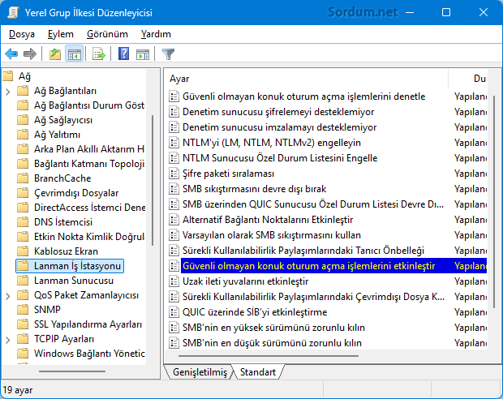Viewport: 503px width, 399px height.
Task: Click the Filter funnel icon
Action: pyautogui.click(x=168, y=54)
